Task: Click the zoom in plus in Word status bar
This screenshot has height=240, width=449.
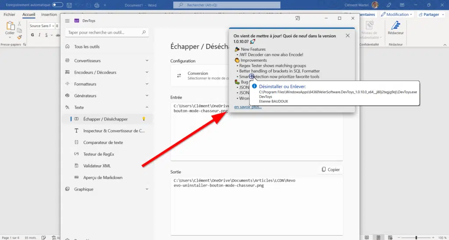Action: (433, 238)
